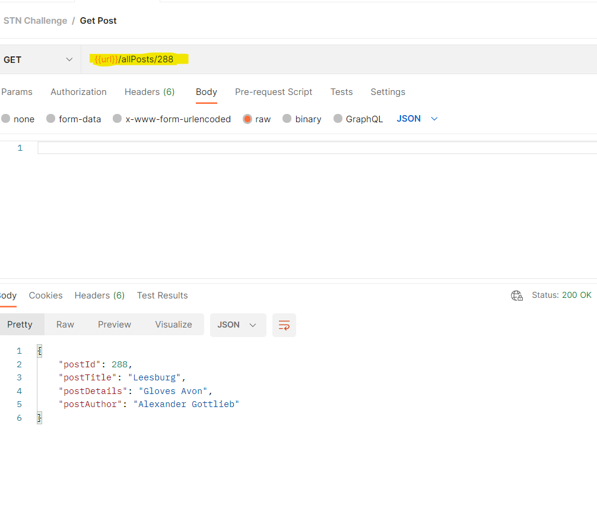
Task: Click the postAuthor value "Alexander Gottlieb"
Action: point(186,404)
